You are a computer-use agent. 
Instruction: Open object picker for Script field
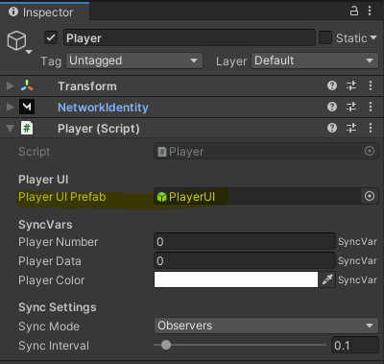(x=370, y=151)
